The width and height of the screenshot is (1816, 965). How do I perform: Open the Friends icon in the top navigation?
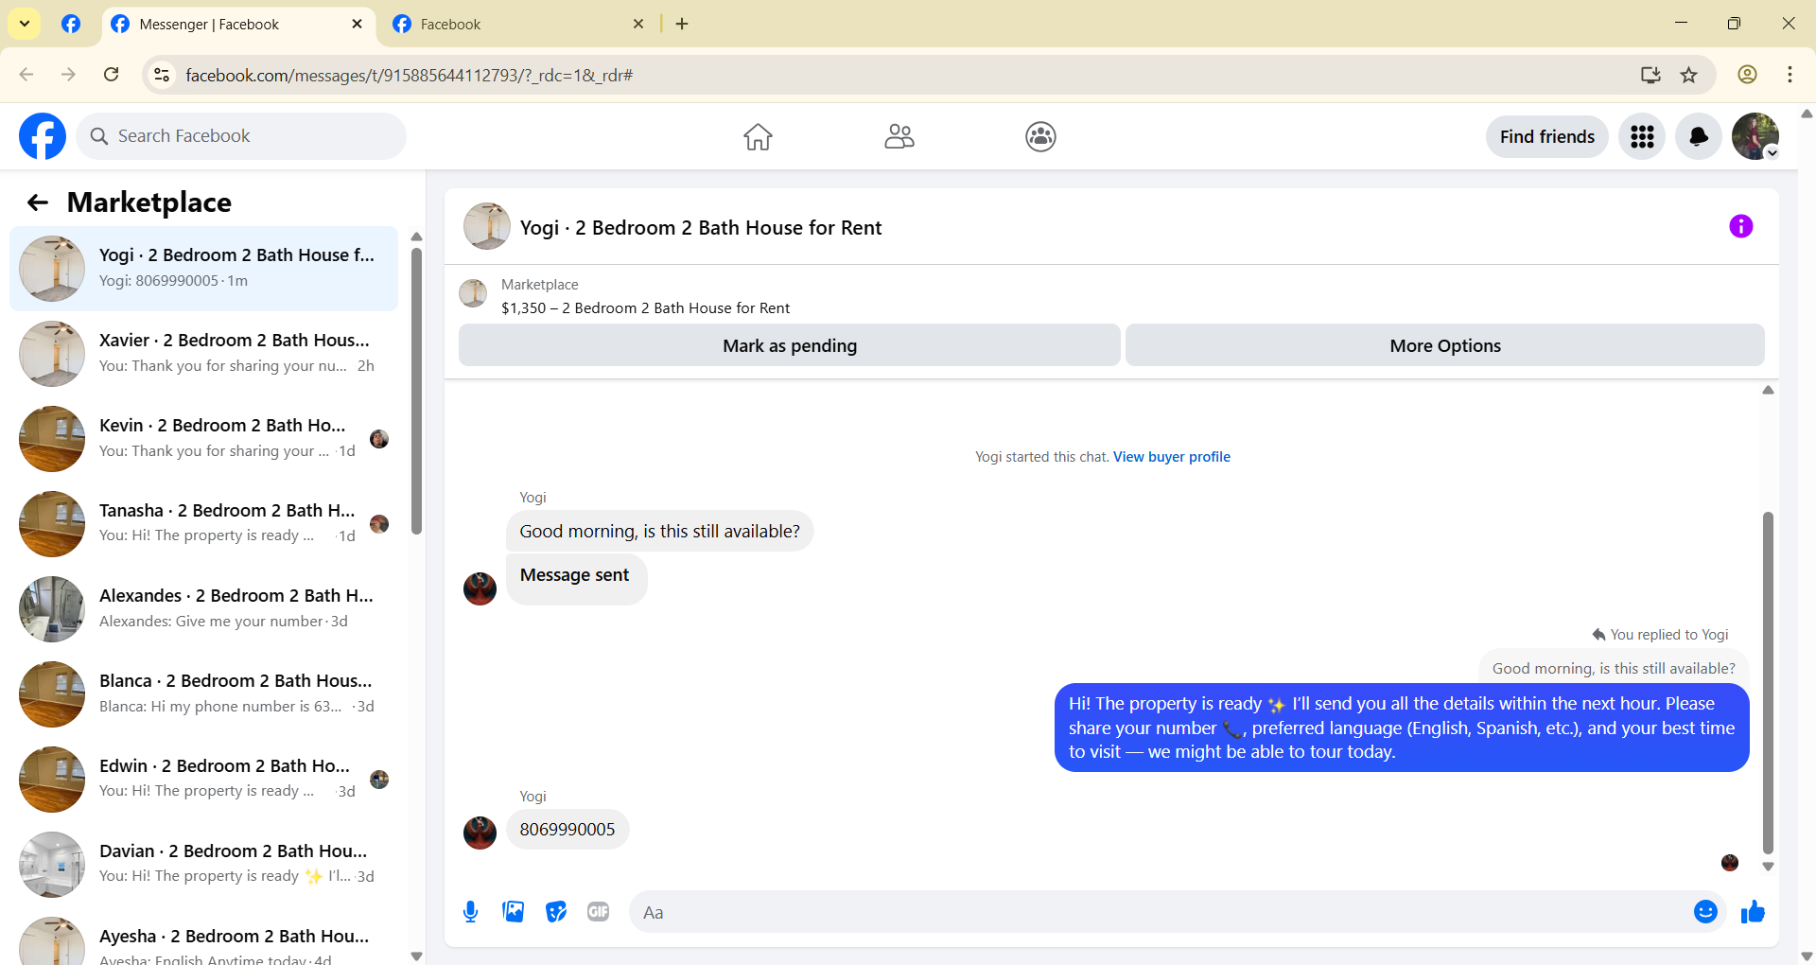click(x=899, y=136)
